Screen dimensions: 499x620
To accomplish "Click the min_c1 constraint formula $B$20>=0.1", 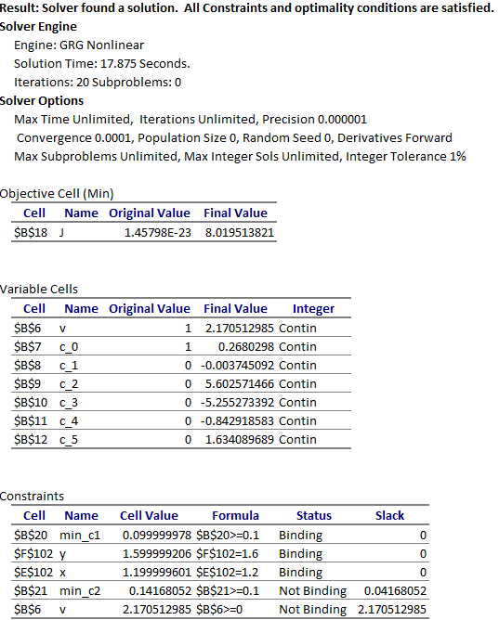I will [x=228, y=535].
